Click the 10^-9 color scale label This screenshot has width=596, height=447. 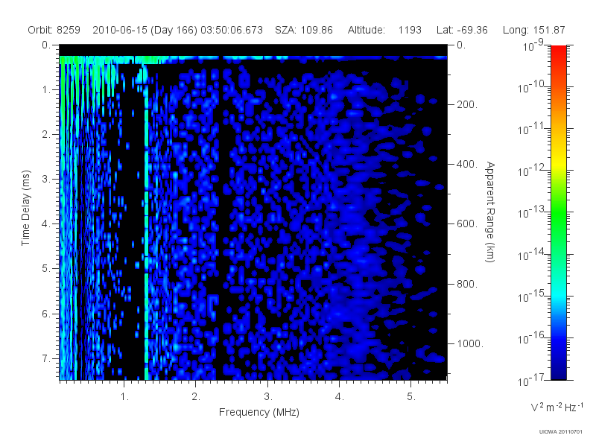[533, 45]
